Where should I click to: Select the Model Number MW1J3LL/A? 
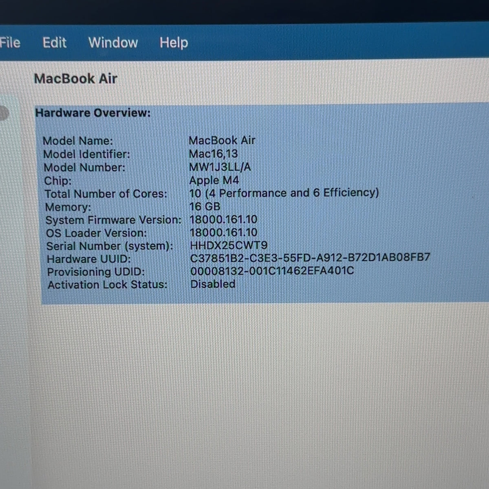(x=220, y=167)
